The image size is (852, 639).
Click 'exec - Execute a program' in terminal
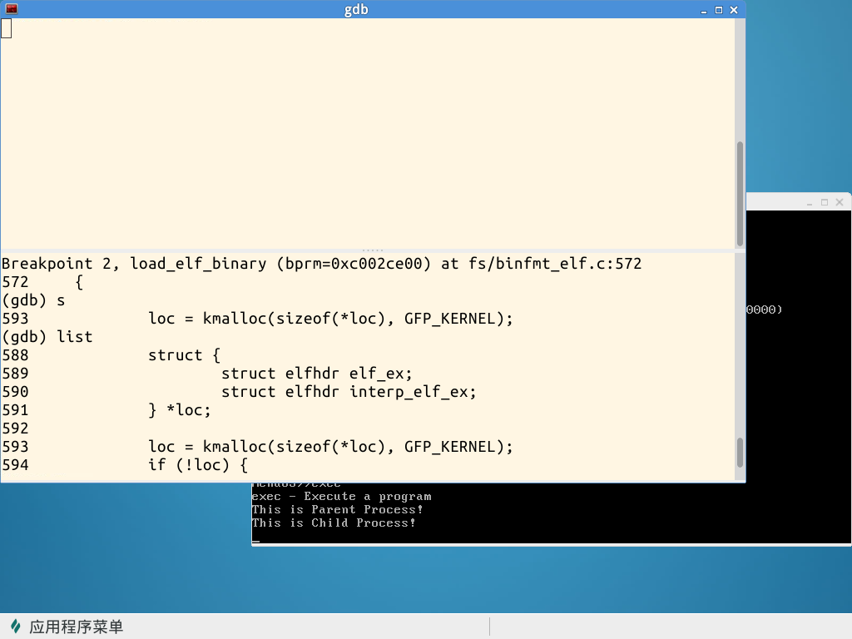tap(342, 497)
